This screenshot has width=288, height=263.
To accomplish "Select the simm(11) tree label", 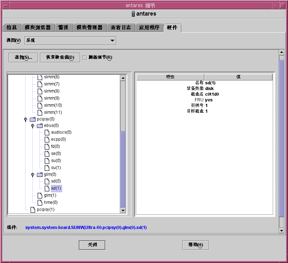I will (53, 112).
